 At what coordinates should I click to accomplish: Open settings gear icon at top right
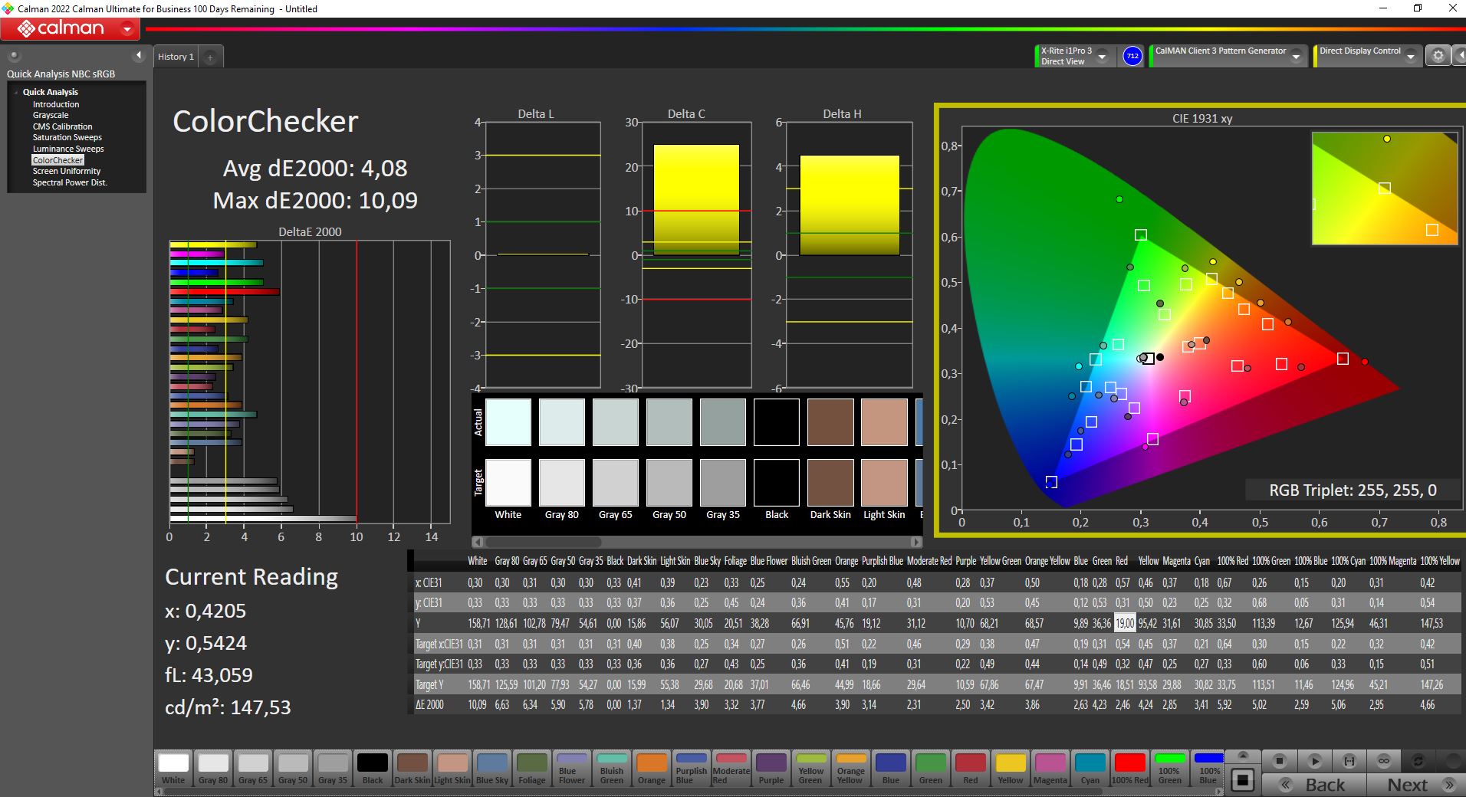click(x=1438, y=56)
